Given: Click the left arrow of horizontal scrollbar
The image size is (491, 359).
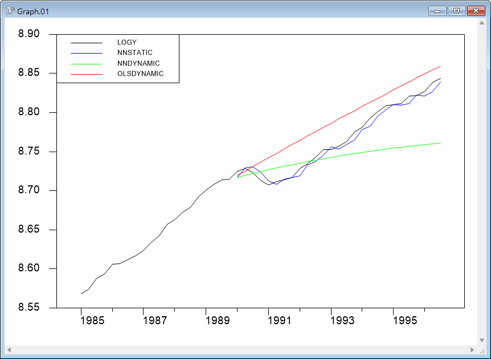Looking at the screenshot, I should pos(9,349).
